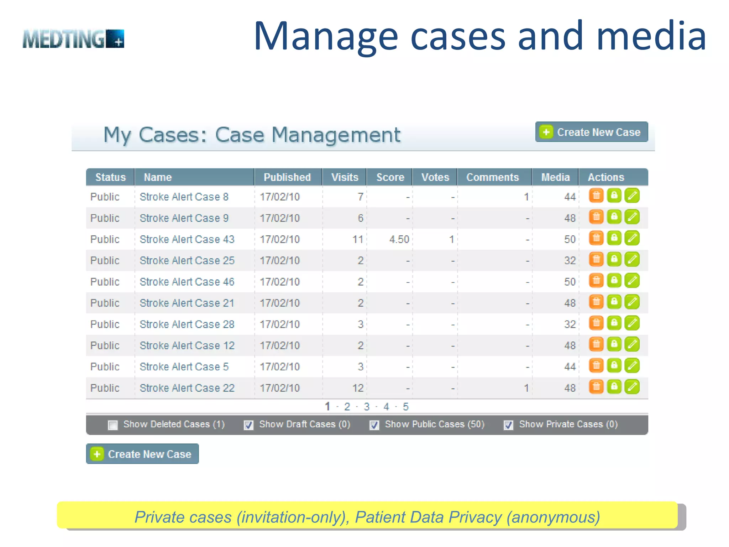Go to page 5 of cases
This screenshot has height=547, width=729.
pos(406,407)
